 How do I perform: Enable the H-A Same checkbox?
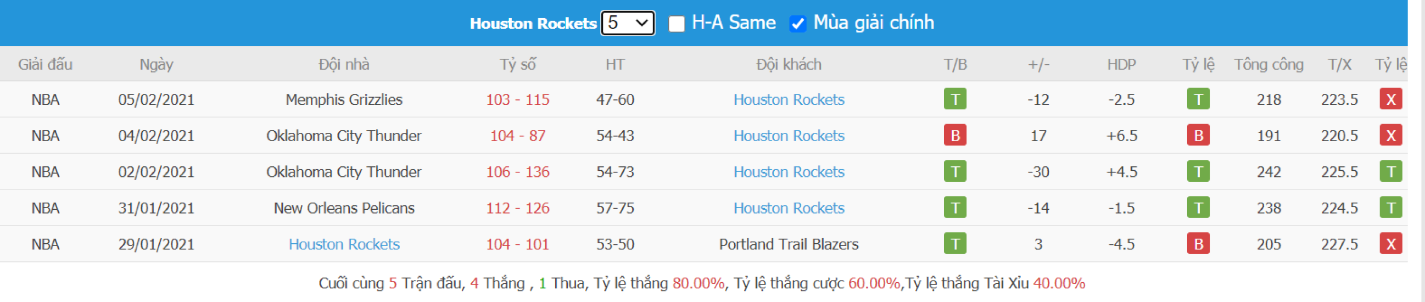(x=676, y=24)
